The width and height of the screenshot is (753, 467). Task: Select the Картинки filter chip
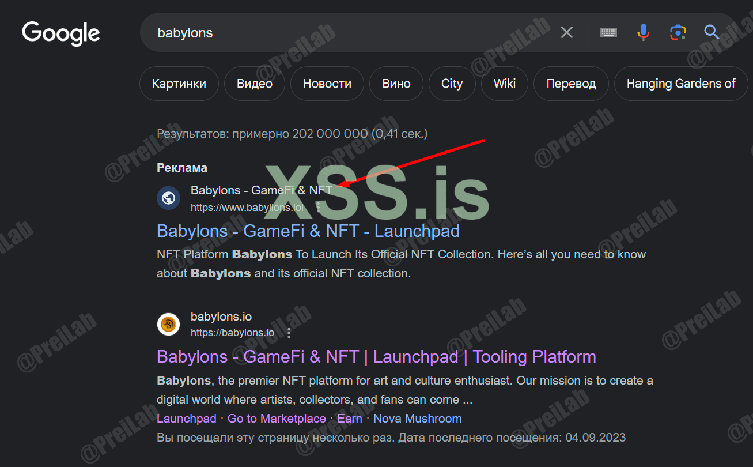tap(179, 84)
